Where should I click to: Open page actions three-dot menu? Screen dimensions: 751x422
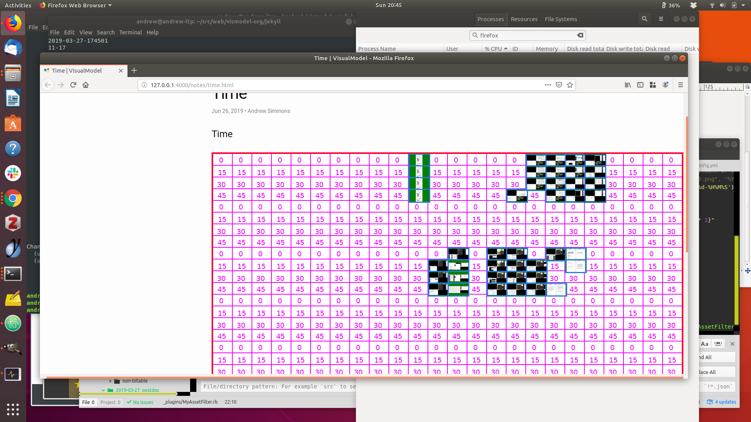[548, 85]
